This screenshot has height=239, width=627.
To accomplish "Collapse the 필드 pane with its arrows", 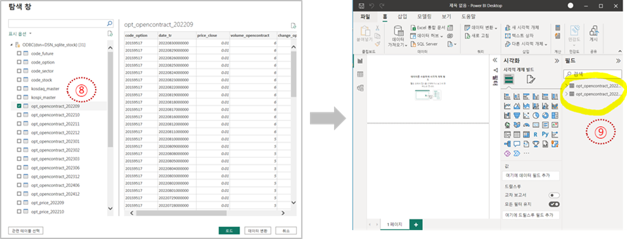I will [x=618, y=61].
